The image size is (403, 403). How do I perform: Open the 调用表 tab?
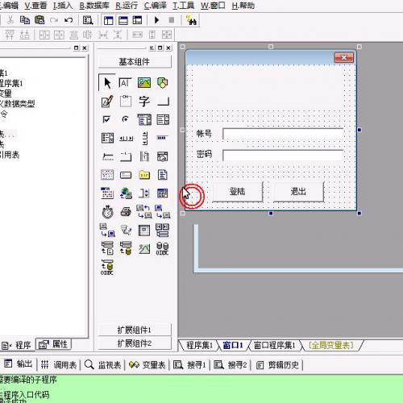coord(59,364)
